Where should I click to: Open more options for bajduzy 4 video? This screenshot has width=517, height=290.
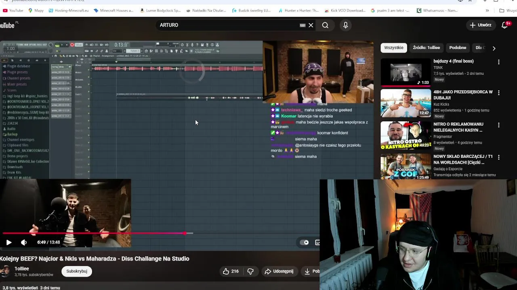click(499, 62)
